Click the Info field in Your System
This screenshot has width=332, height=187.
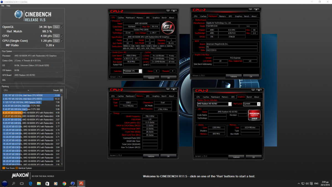click(x=38, y=80)
